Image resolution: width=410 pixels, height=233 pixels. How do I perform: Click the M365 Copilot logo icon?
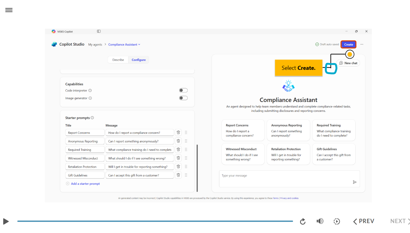click(x=54, y=32)
